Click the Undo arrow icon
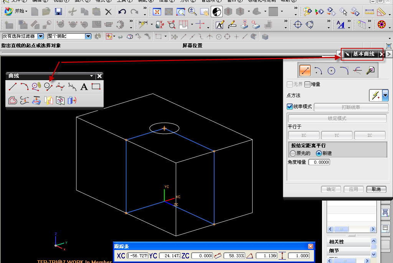 (x=122, y=12)
